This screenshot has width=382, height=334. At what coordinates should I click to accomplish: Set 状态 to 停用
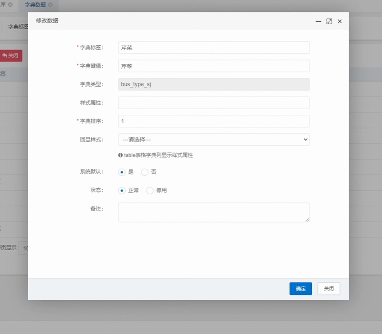click(149, 191)
